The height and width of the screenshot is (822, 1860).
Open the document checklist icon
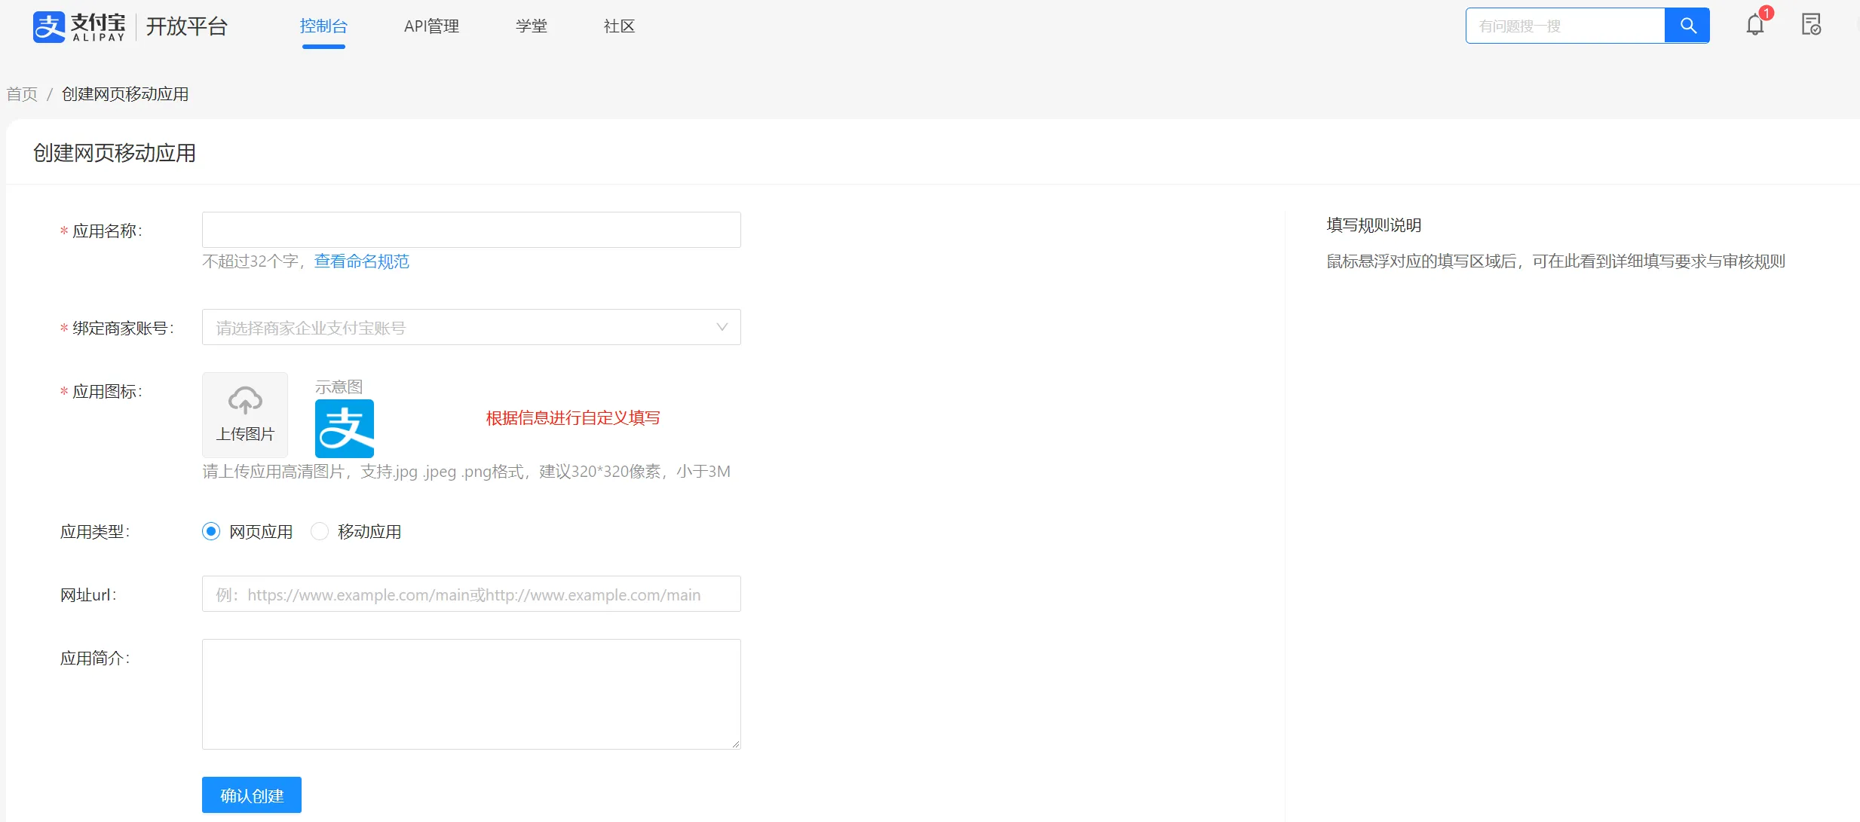1811,26
